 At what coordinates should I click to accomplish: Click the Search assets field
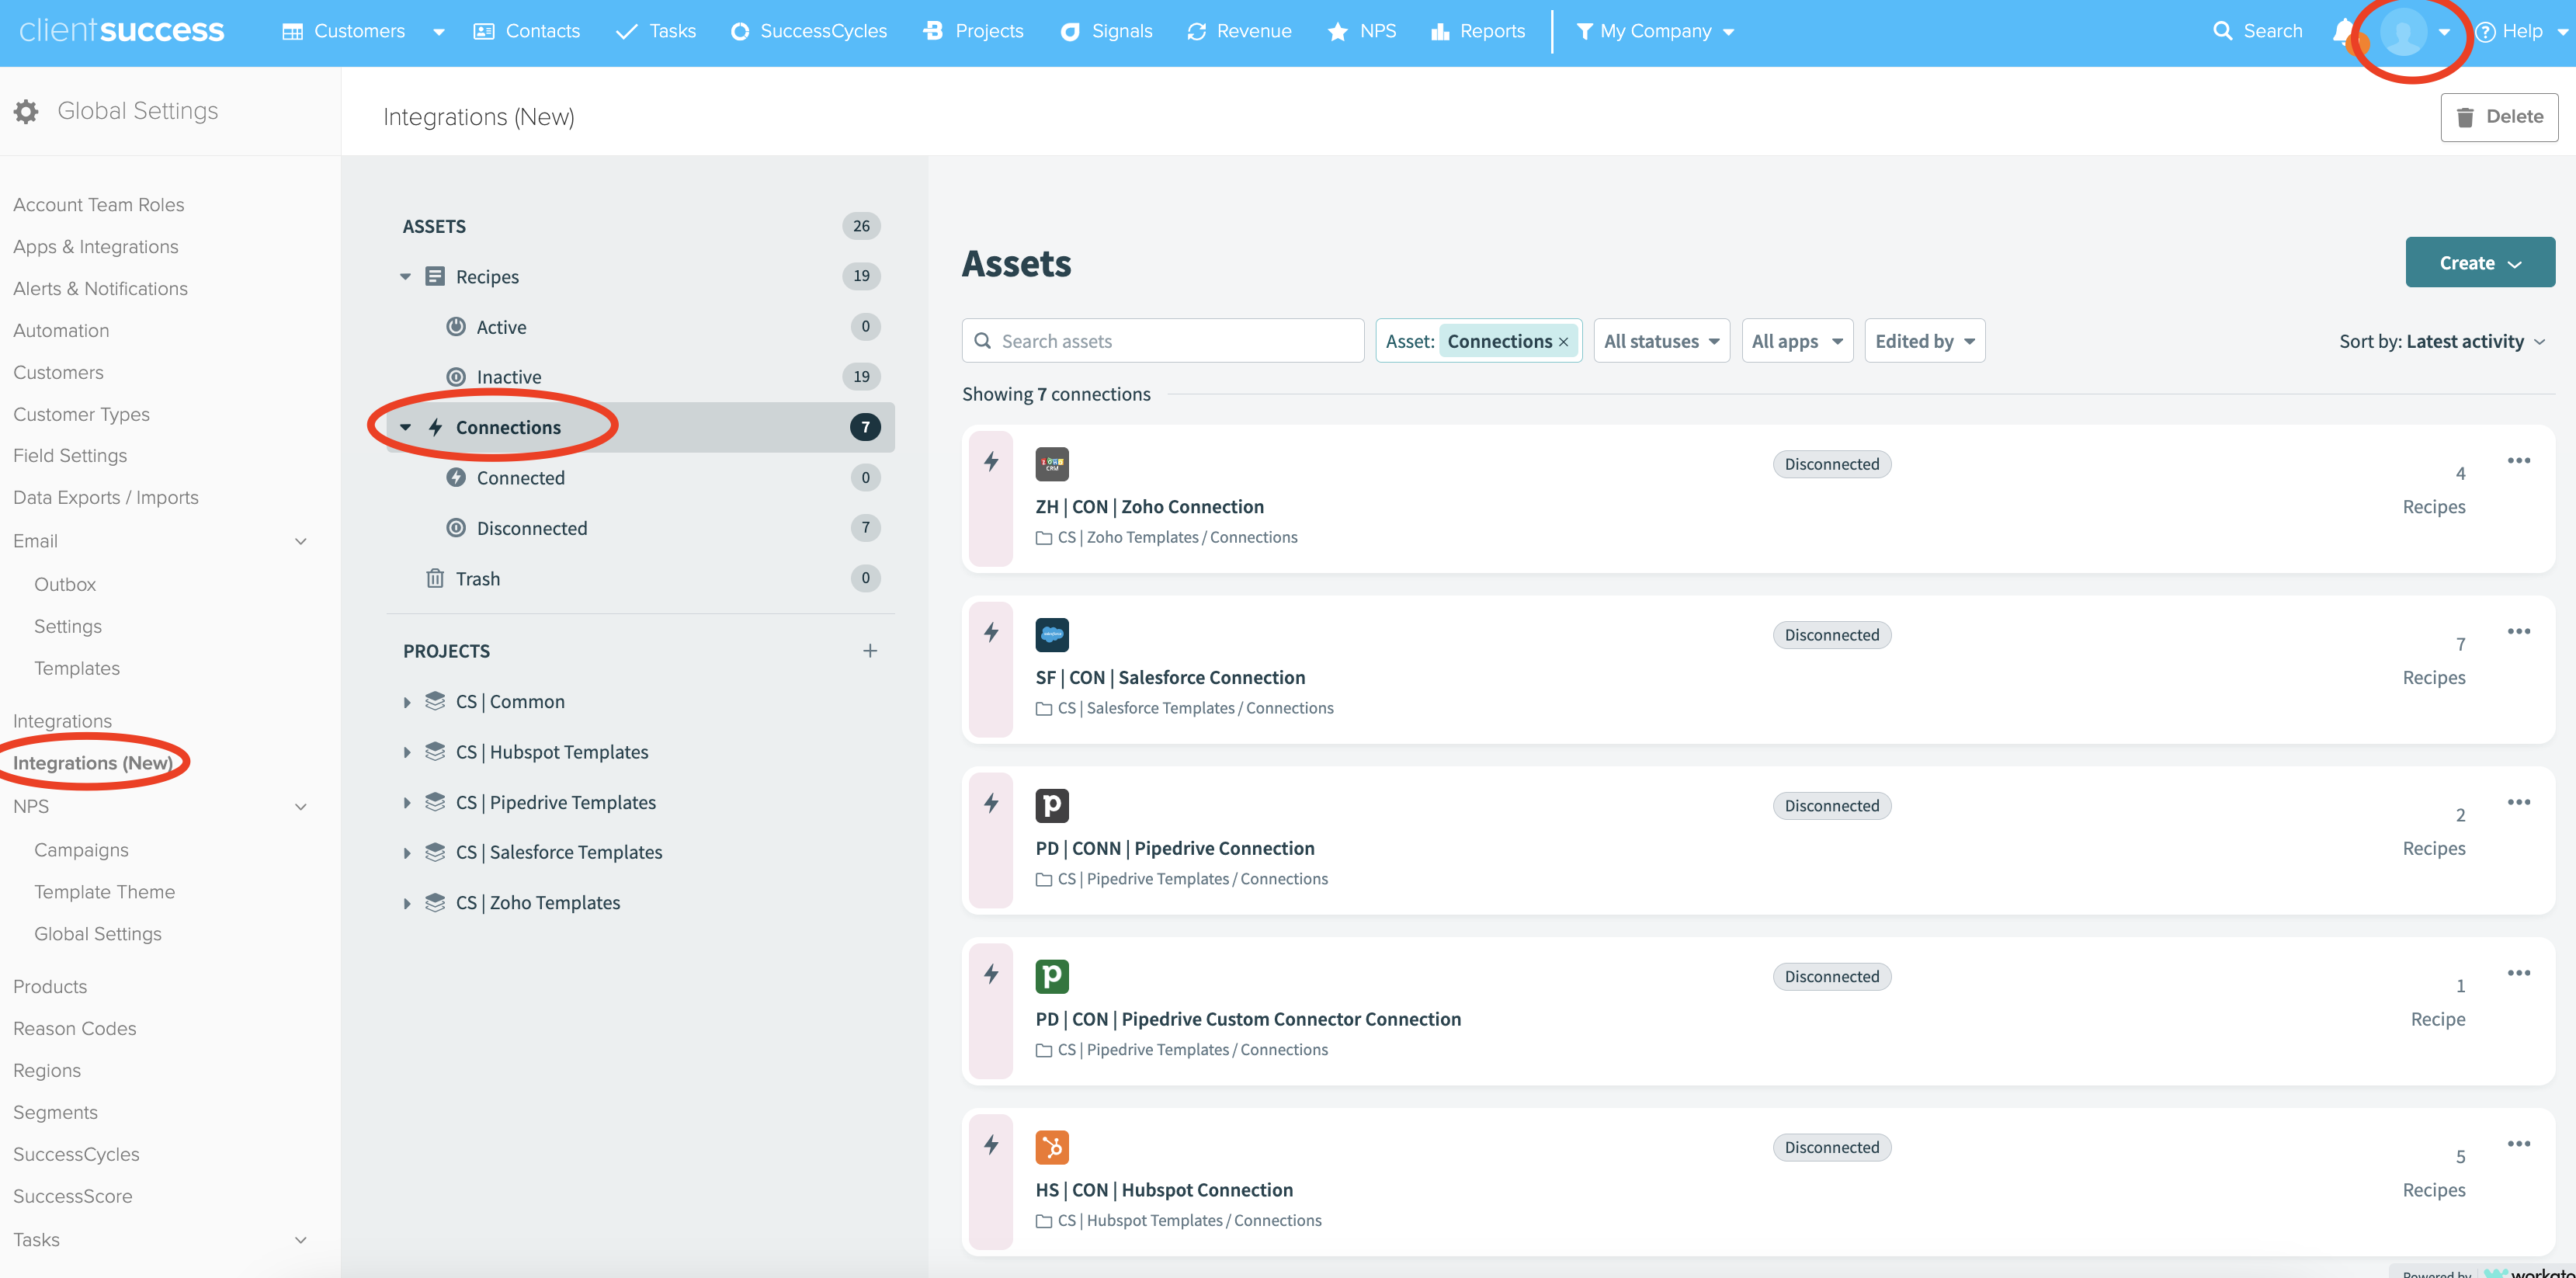coord(1163,341)
